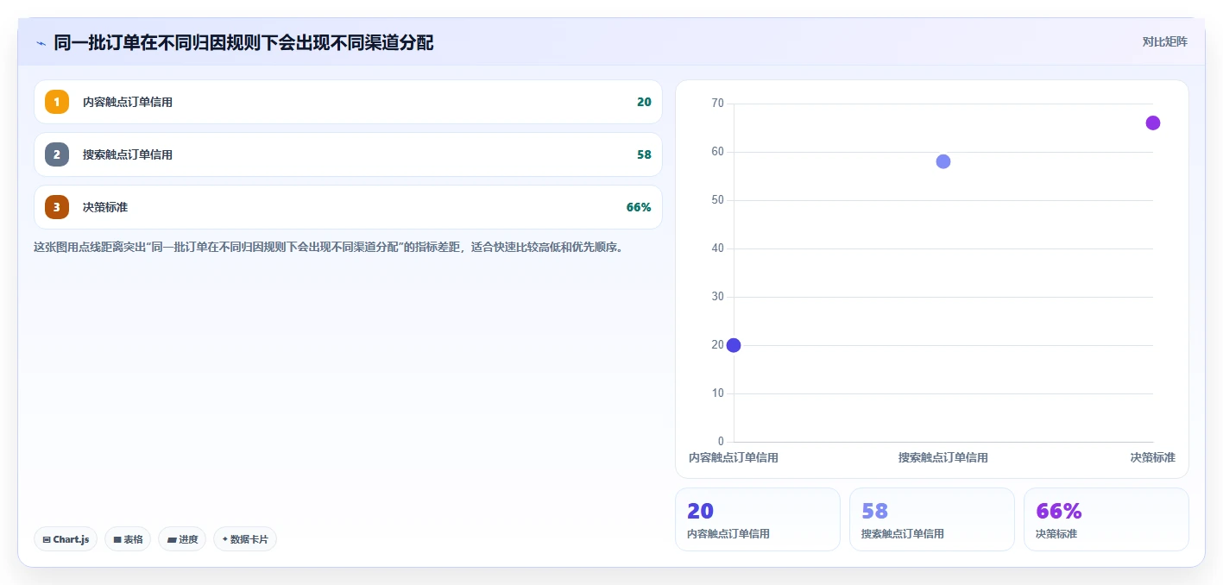Click the description paragraph starting 这张图用点线距离

[x=328, y=247]
